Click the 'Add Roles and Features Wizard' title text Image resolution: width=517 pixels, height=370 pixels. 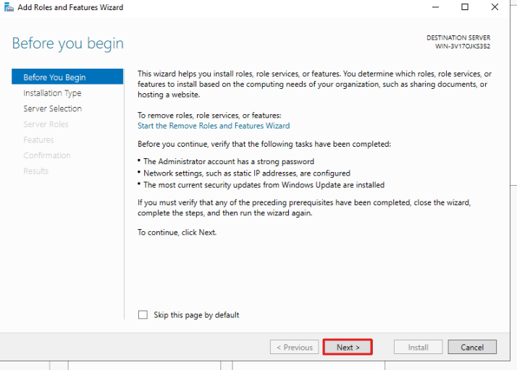tap(70, 7)
